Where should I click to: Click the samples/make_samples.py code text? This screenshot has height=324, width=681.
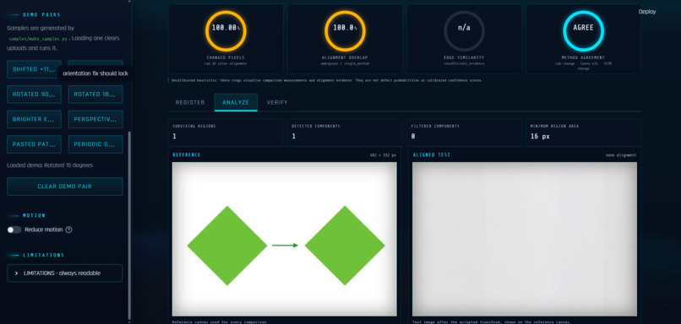pyautogui.click(x=39, y=39)
